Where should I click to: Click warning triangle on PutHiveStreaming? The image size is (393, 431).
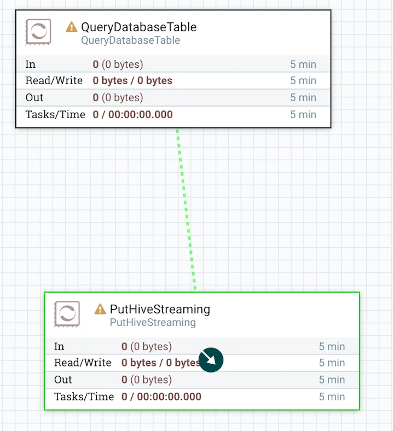(100, 309)
